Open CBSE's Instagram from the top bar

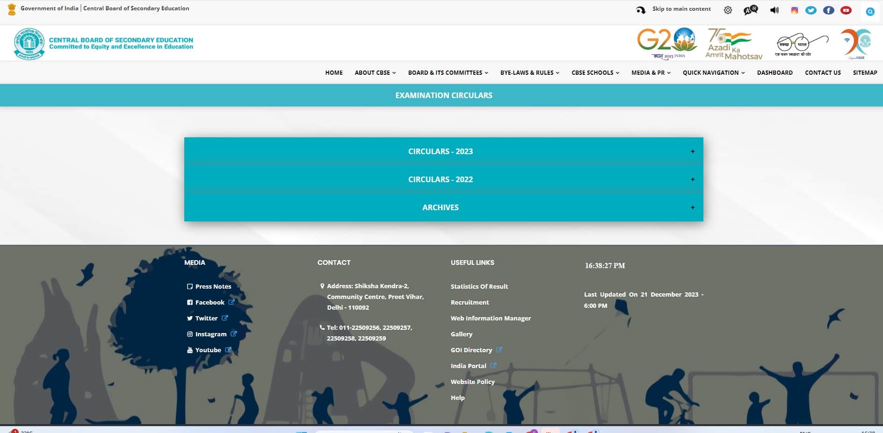pos(794,10)
